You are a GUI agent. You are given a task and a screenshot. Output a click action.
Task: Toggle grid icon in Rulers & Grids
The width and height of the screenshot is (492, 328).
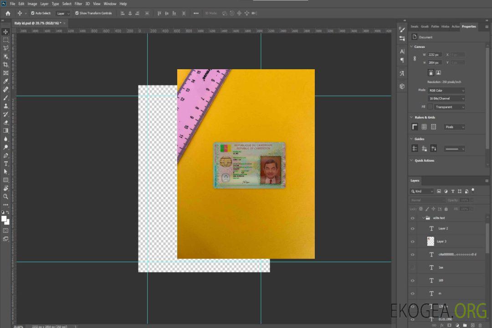[424, 127]
